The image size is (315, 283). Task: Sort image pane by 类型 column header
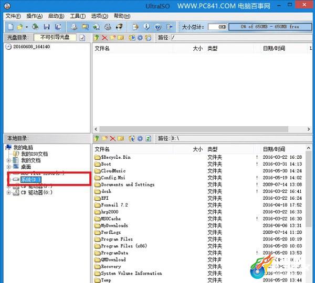tap(213, 48)
